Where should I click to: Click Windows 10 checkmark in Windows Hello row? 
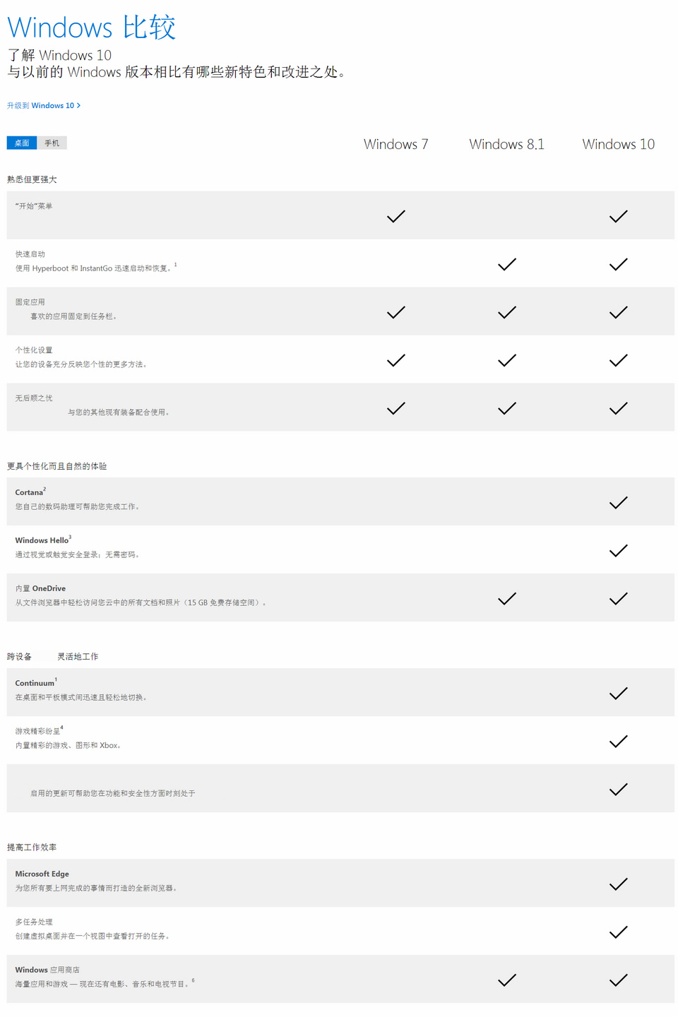coord(618,551)
